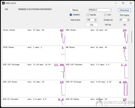Decrease Interval value with down arrow

point(95,21)
